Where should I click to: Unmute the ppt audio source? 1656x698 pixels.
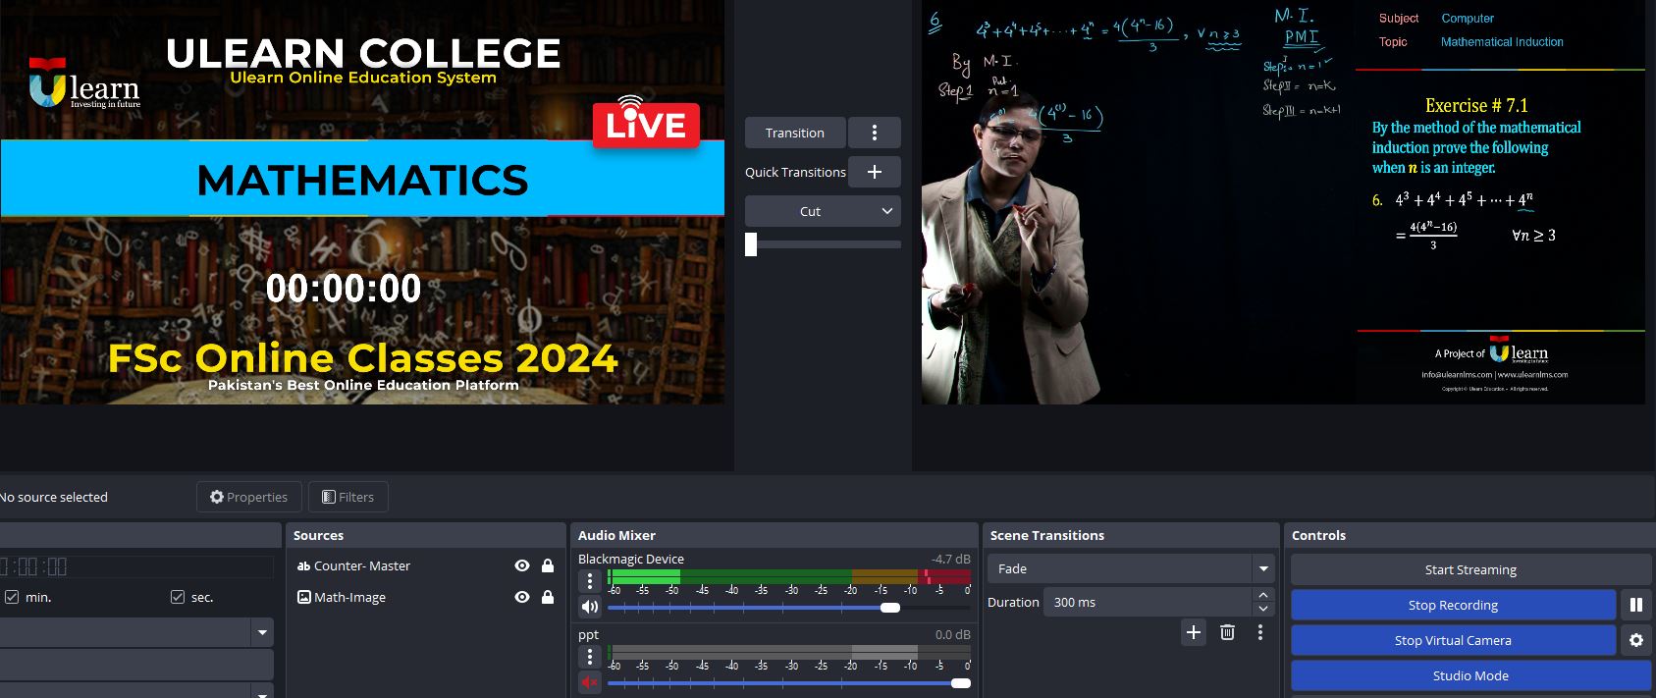pos(590,682)
